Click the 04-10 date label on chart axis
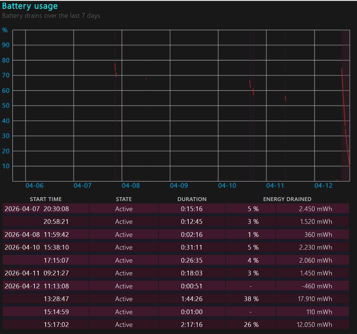357x334 pixels. click(227, 186)
